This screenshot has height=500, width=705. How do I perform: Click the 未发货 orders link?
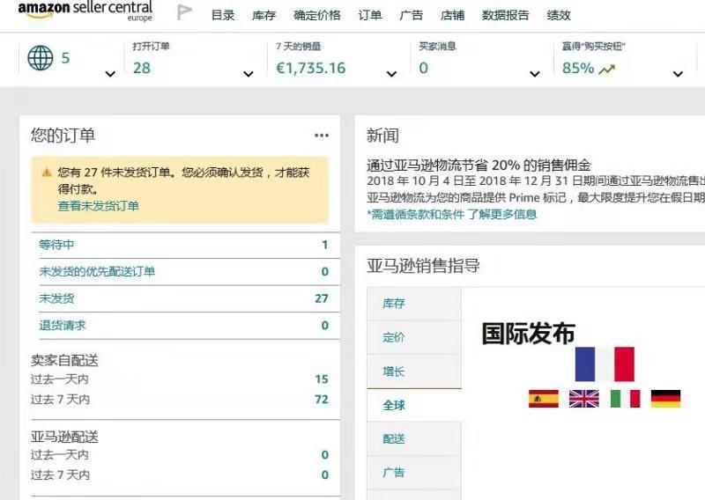coord(56,298)
